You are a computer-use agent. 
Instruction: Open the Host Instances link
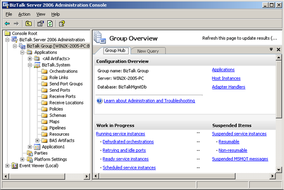click(226, 78)
